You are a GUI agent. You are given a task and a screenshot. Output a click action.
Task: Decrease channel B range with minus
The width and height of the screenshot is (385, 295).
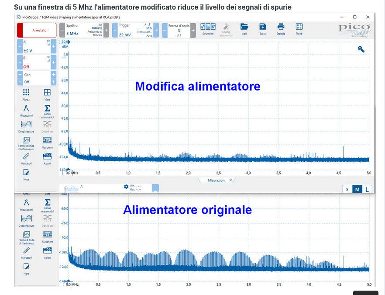(x=20, y=62)
